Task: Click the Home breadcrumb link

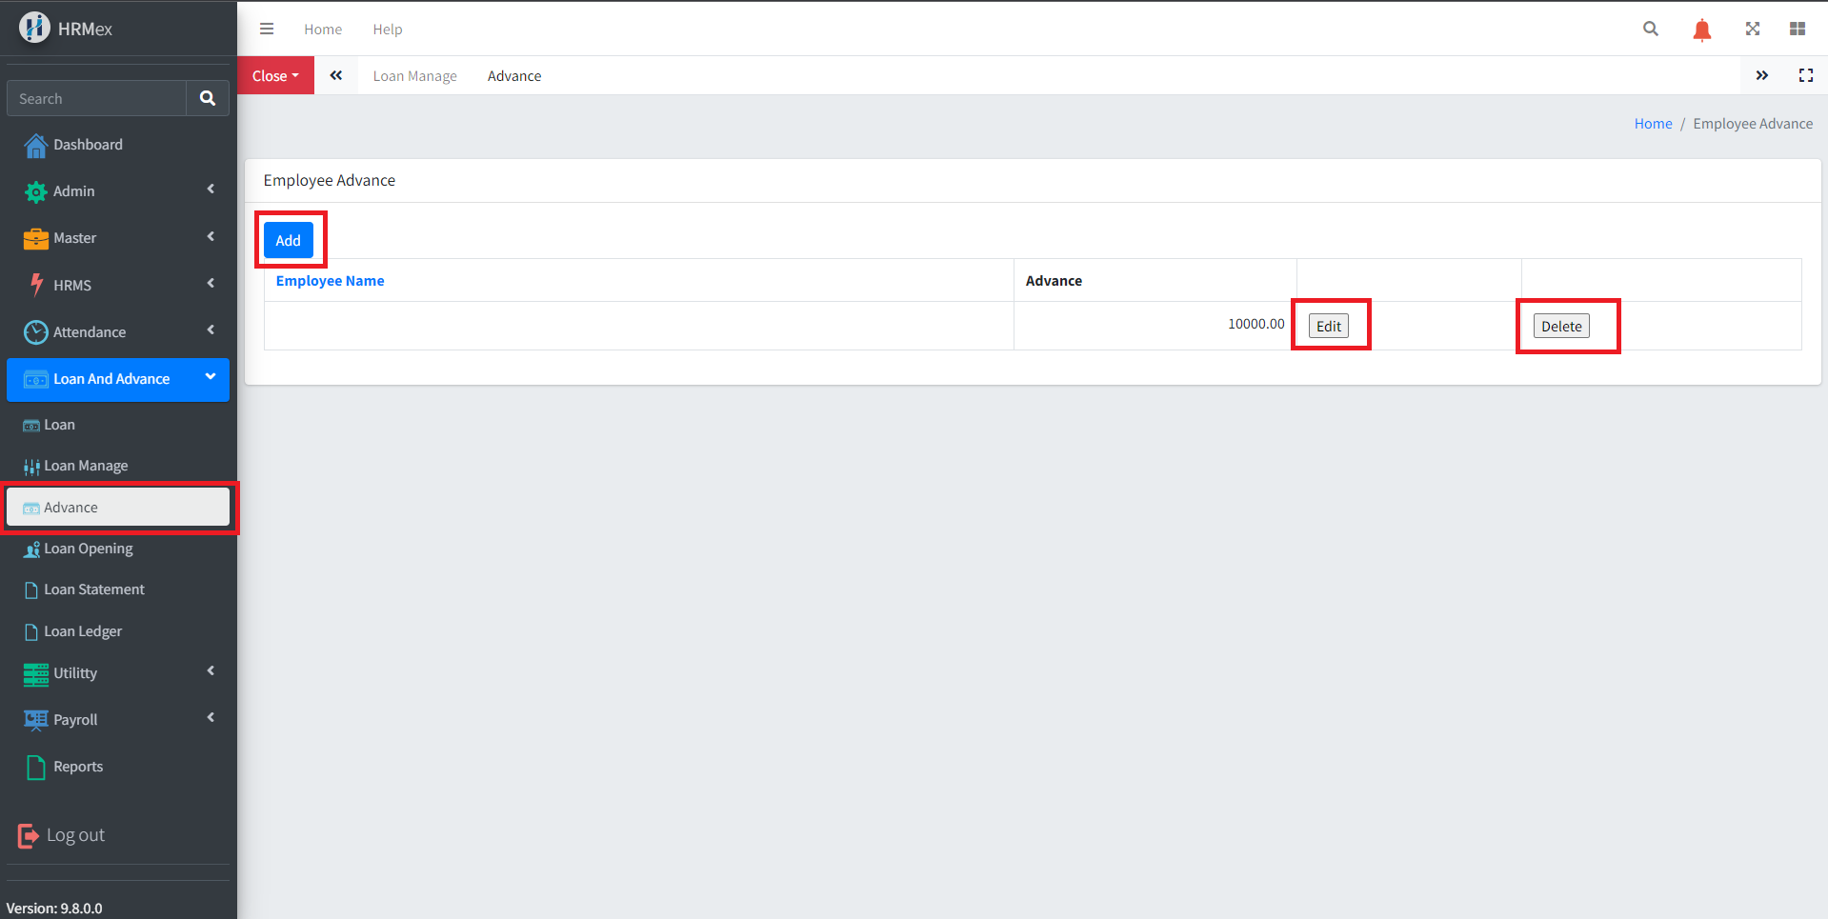Action: 1653,124
